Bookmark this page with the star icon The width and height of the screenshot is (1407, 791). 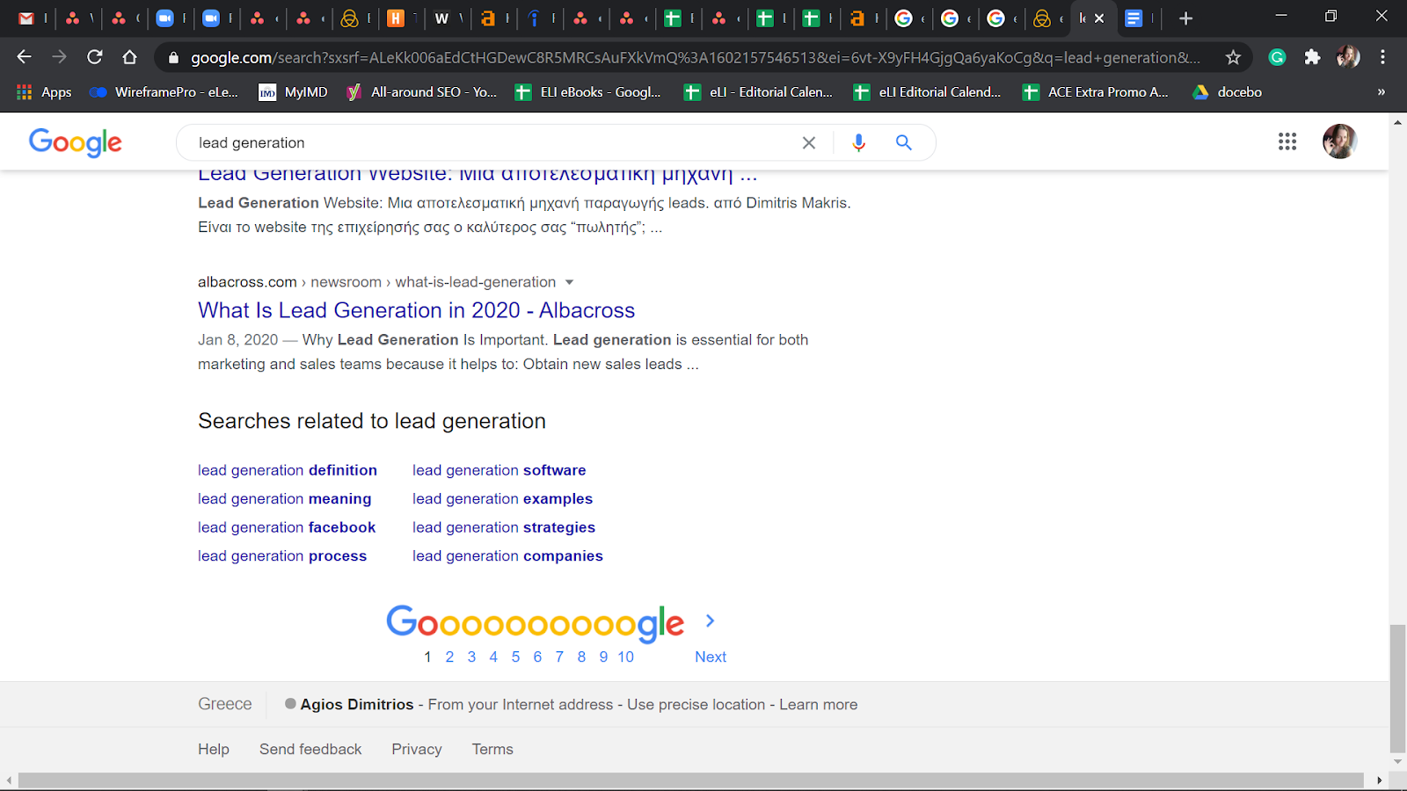[1233, 57]
